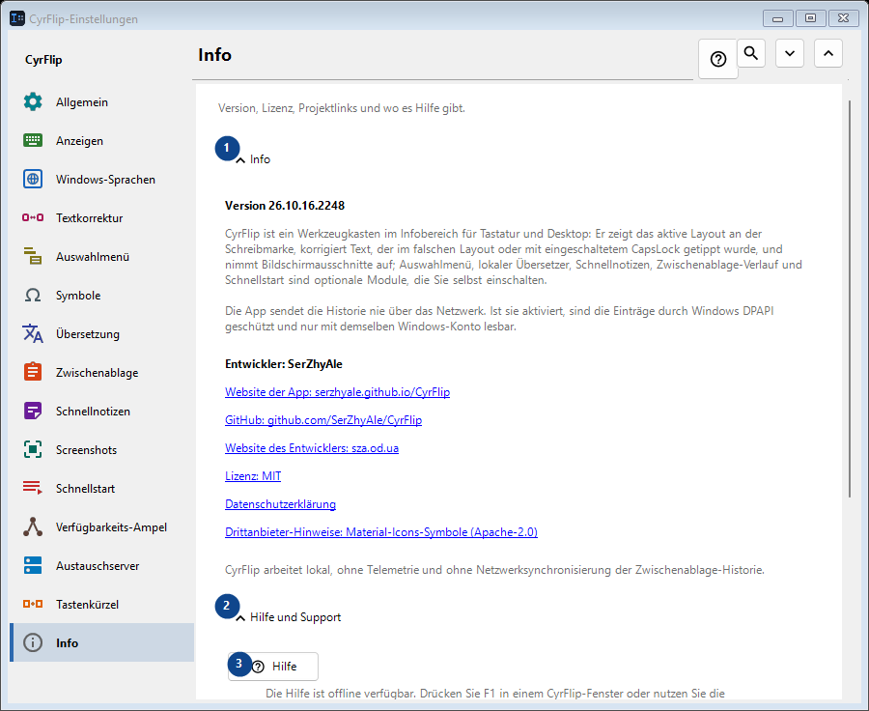
Task: Switch to the Allgemein settings page
Action: 102,102
